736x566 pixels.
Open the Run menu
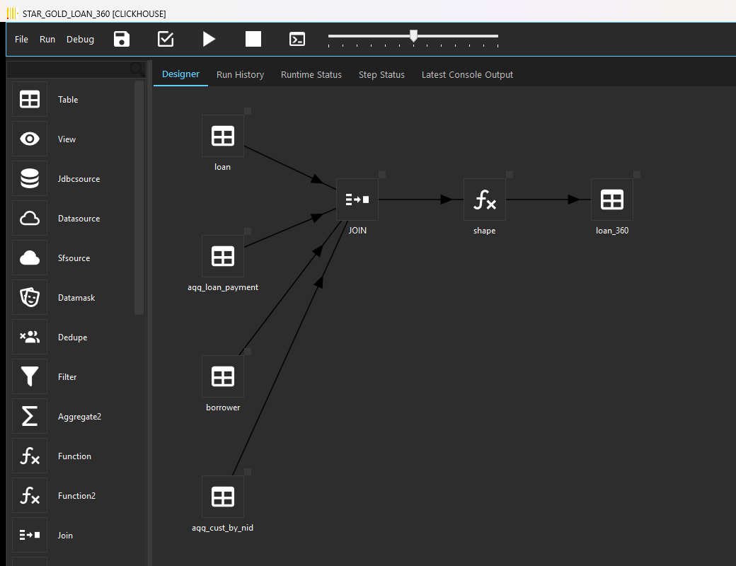[47, 40]
